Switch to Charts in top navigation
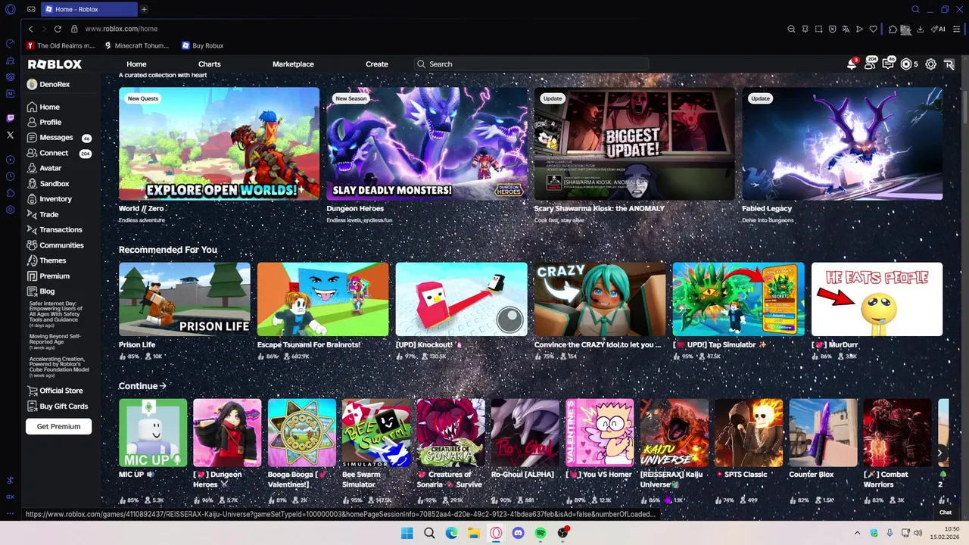The width and height of the screenshot is (969, 545). point(210,64)
